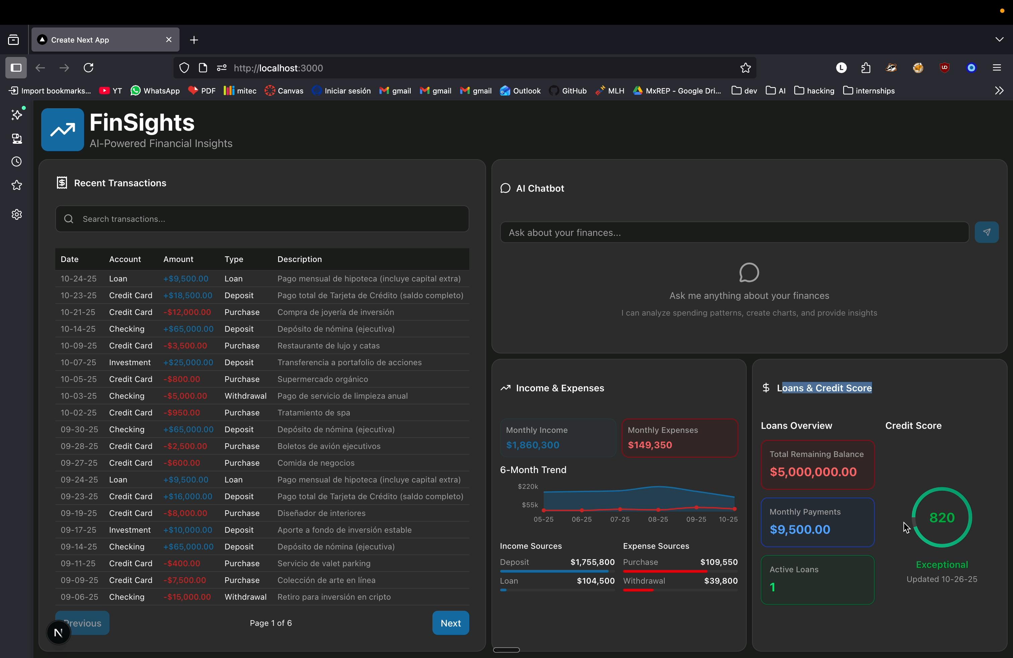Open the extensions puzzle icon

(865, 68)
